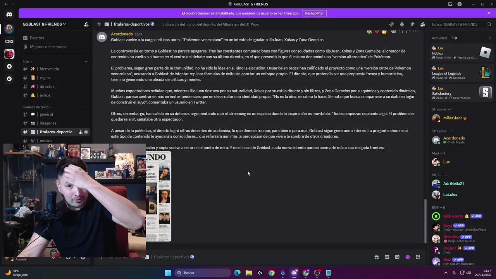Open Activity settings gear icon

coord(455,38)
